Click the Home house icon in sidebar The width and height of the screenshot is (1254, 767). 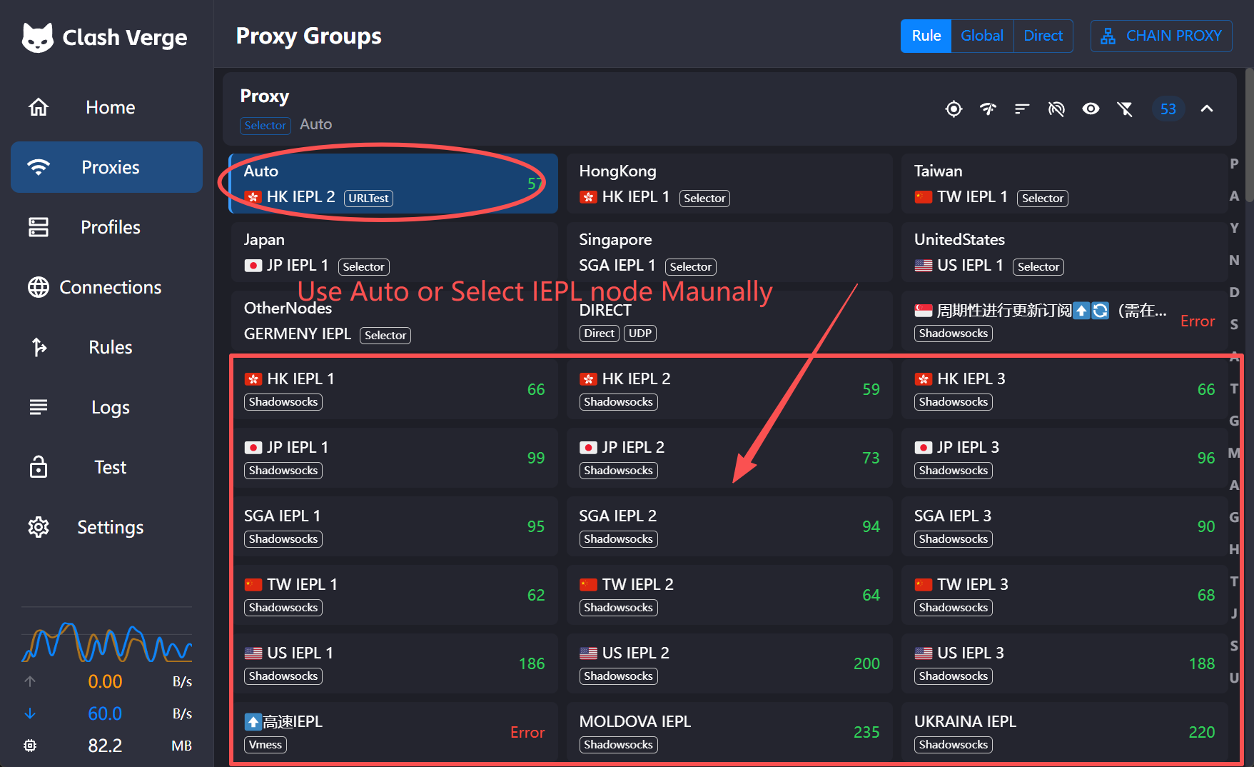point(39,107)
